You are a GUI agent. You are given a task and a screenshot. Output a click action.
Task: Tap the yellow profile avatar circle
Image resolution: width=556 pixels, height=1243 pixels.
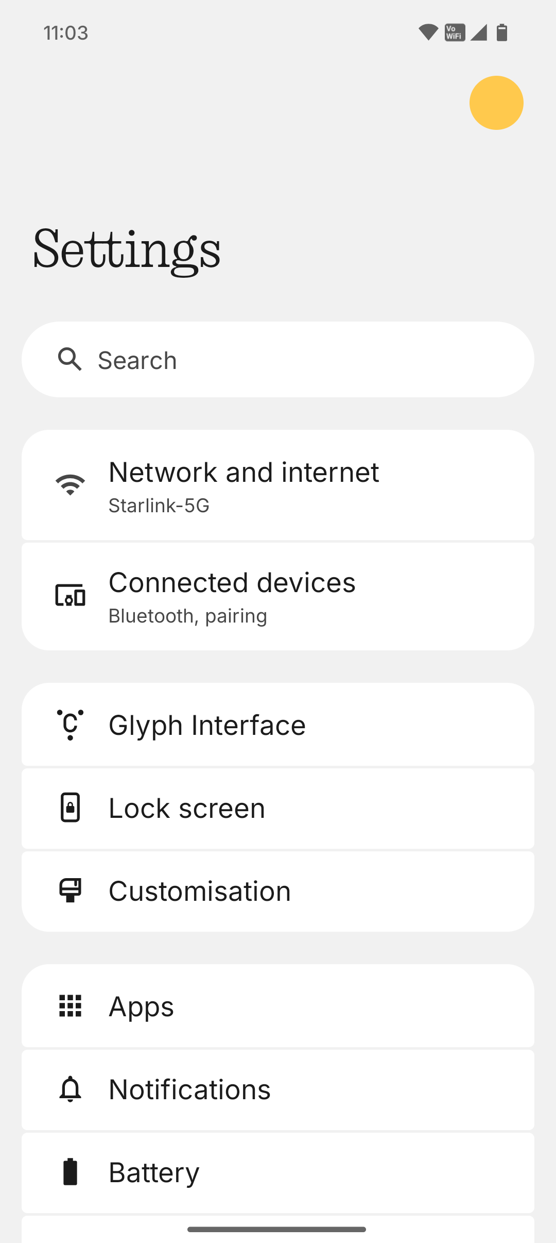(496, 103)
